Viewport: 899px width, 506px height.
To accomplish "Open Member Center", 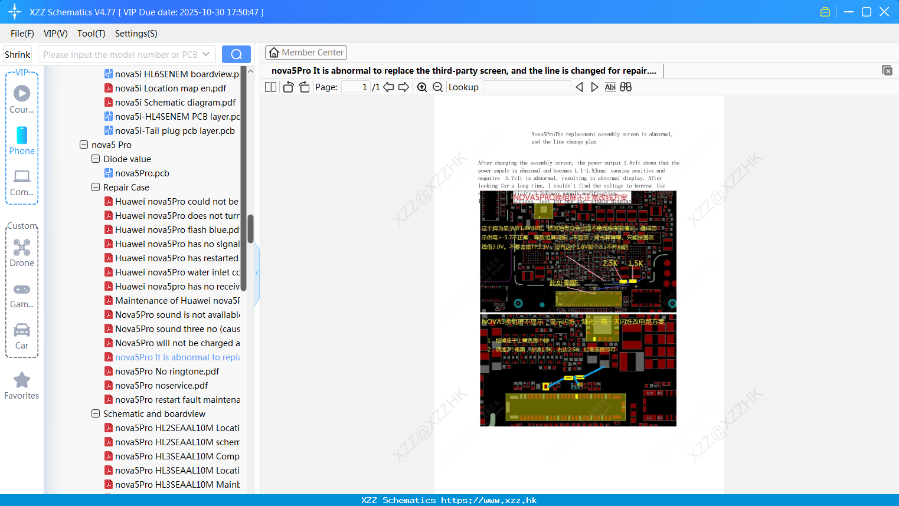I will [x=306, y=52].
